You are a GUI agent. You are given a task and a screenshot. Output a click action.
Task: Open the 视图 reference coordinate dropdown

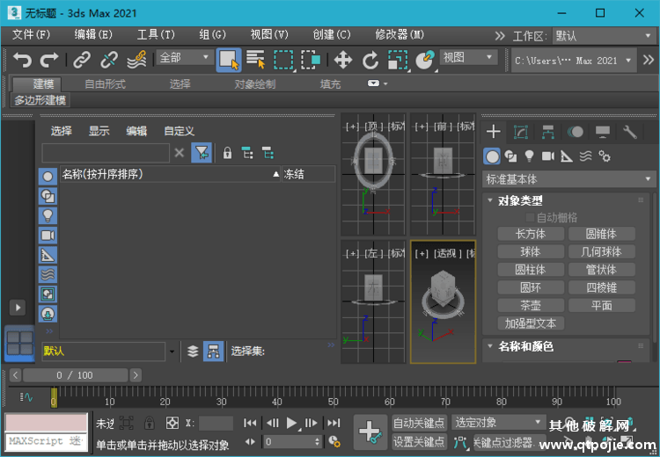(x=468, y=57)
